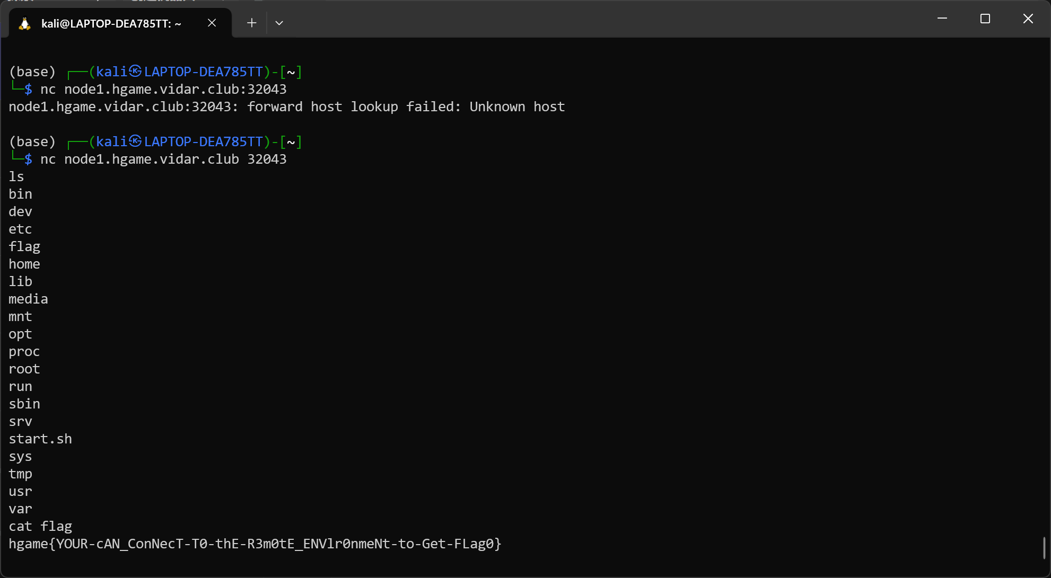
Task: Click the "root" directory in the listing
Action: (24, 369)
